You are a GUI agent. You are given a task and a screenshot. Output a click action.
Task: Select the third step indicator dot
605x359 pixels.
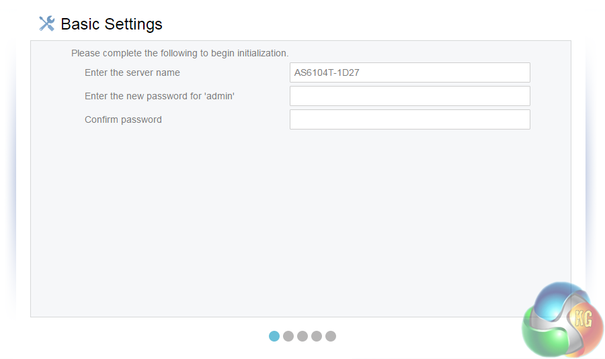[302, 336]
